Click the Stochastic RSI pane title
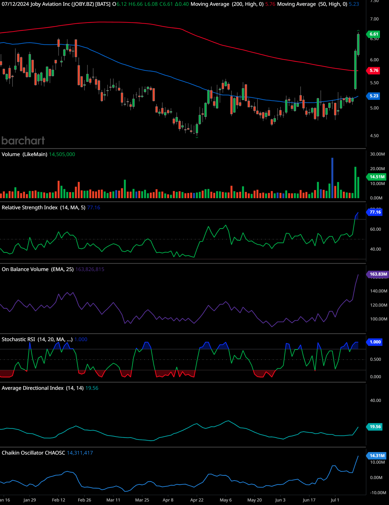The image size is (389, 505). point(37,339)
